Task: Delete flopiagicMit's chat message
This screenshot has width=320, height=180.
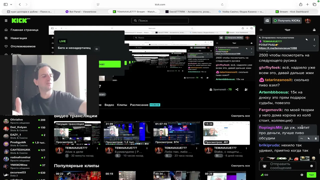Action: pyautogui.click(x=315, y=138)
